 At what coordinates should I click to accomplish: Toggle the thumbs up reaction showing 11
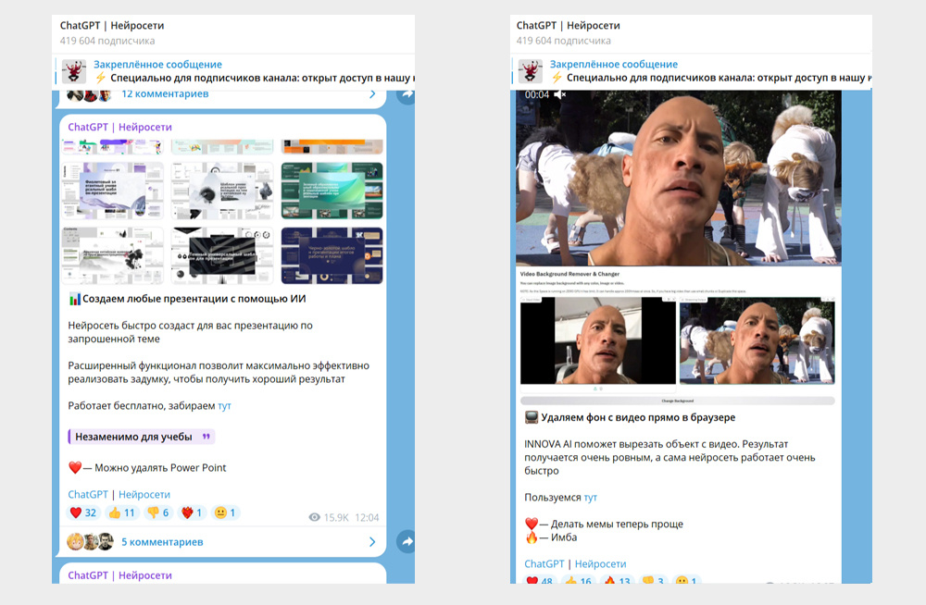point(122,512)
